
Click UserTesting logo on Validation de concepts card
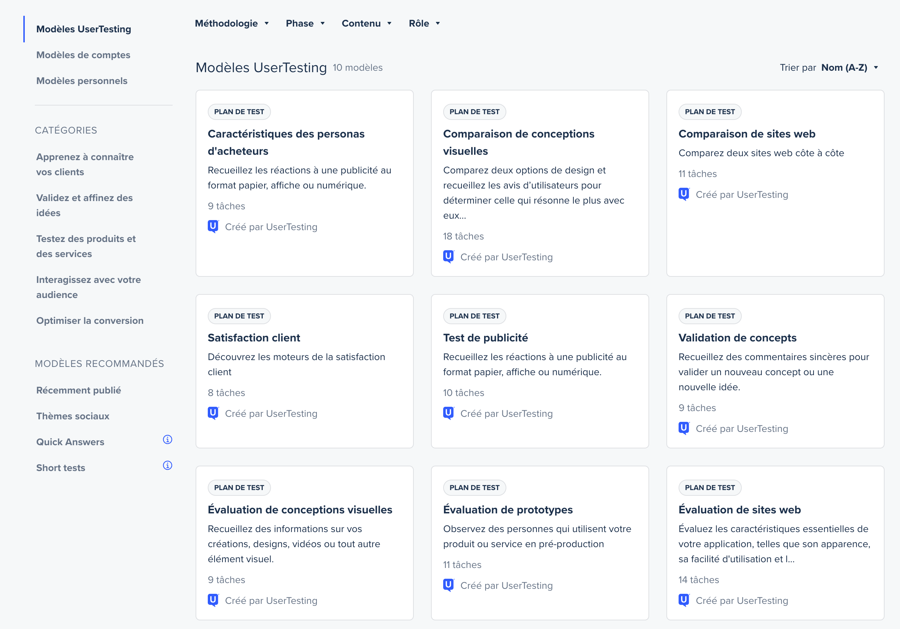684,429
